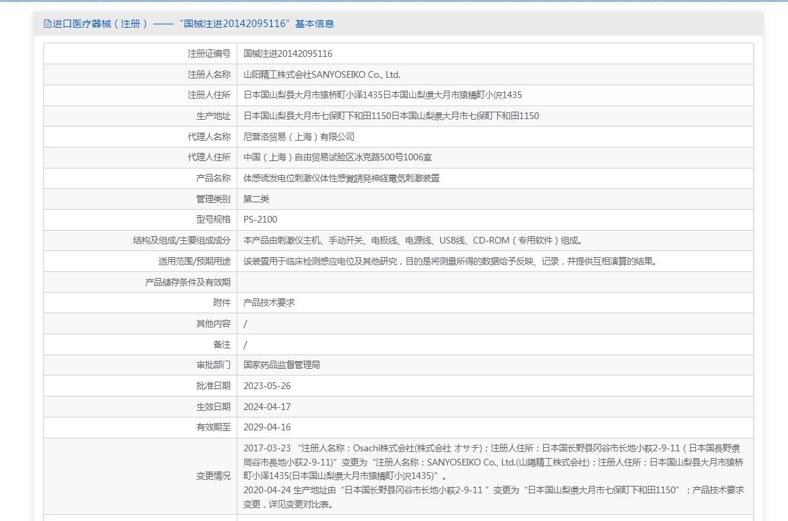The image size is (788, 521).
Task: Open the 产品技术要求 attachment link
Action: click(x=269, y=302)
